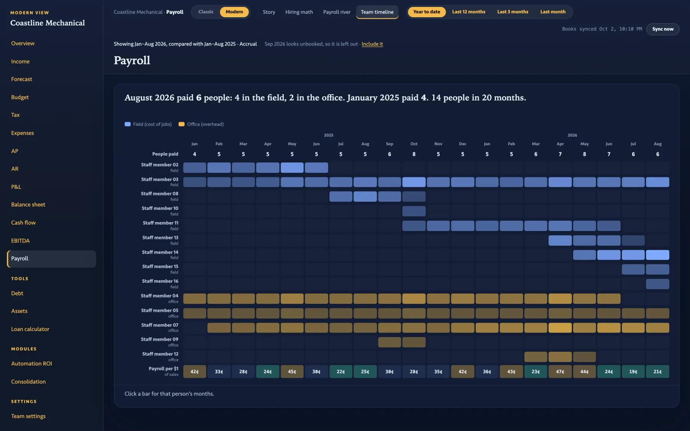Click the 'Books synced Oct 2, 10:10 PM' status
The width and height of the screenshot is (690, 431).
(602, 29)
